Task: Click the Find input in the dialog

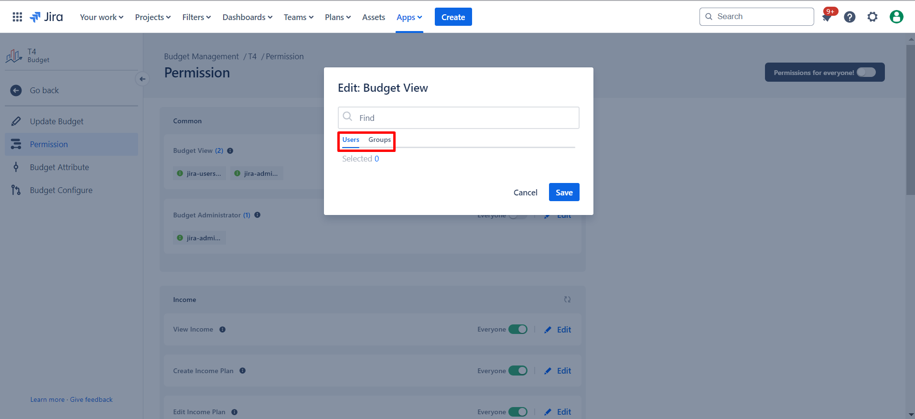Action: pyautogui.click(x=459, y=118)
